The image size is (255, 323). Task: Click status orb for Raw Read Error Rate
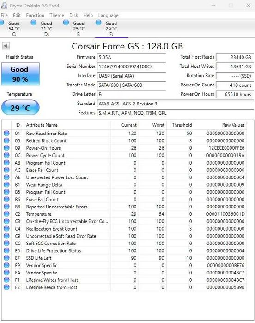(6, 133)
